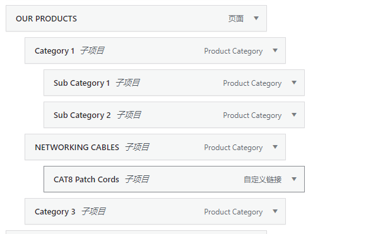The image size is (366, 234).
Task: Select the Category 3 item title
Action: pos(55,212)
